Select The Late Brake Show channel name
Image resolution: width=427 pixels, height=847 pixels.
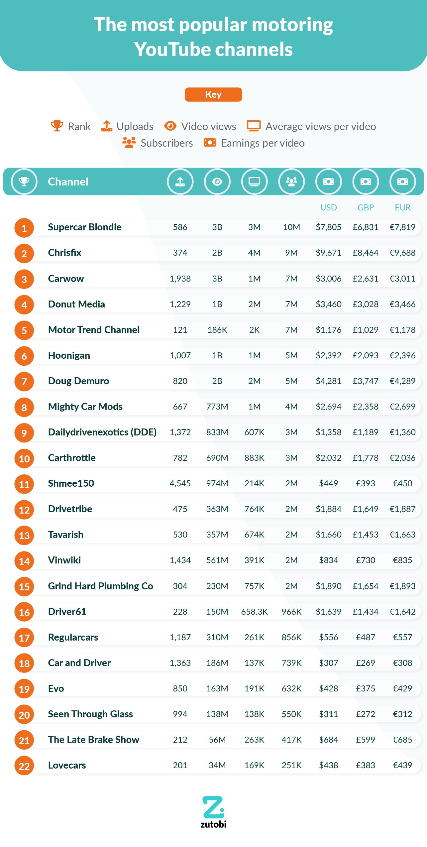click(94, 740)
